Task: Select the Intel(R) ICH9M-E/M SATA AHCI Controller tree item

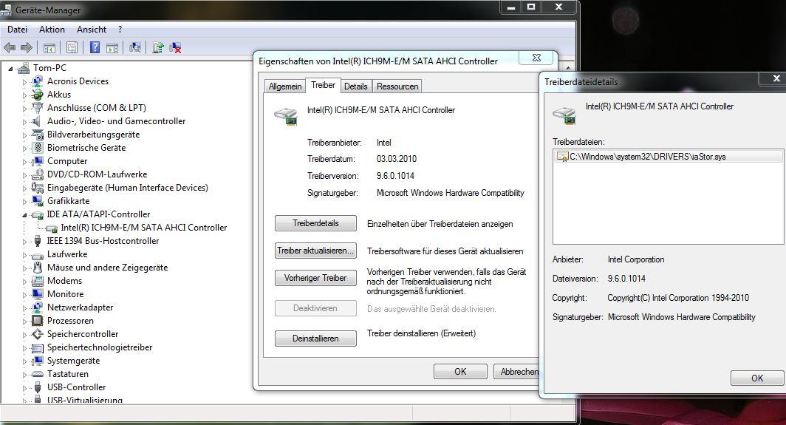Action: (x=144, y=228)
